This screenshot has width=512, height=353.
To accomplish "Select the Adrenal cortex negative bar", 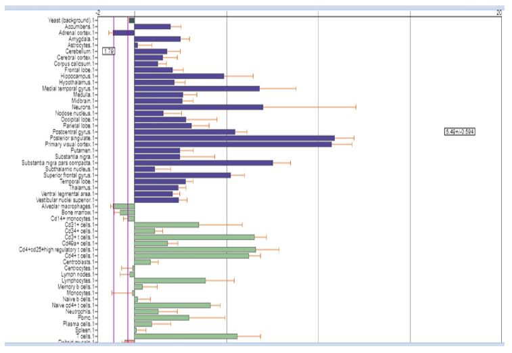I will click(124, 32).
